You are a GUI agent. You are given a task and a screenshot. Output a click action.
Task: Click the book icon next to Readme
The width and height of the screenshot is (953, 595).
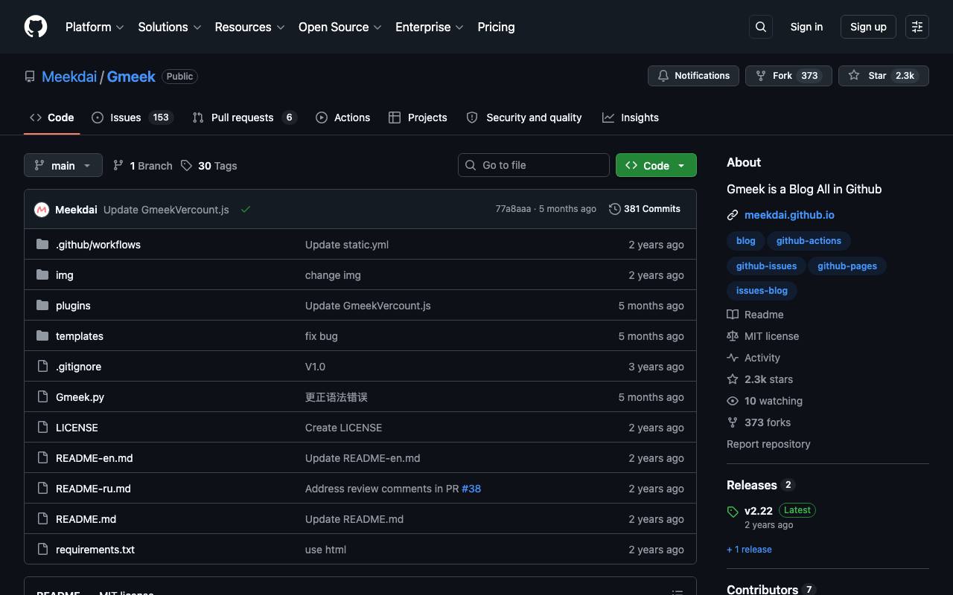click(x=733, y=315)
